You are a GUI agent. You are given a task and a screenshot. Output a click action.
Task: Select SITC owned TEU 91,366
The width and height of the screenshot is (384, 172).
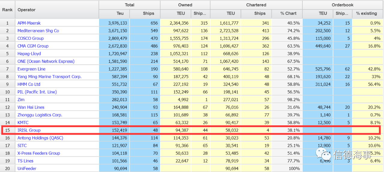coord(182,146)
